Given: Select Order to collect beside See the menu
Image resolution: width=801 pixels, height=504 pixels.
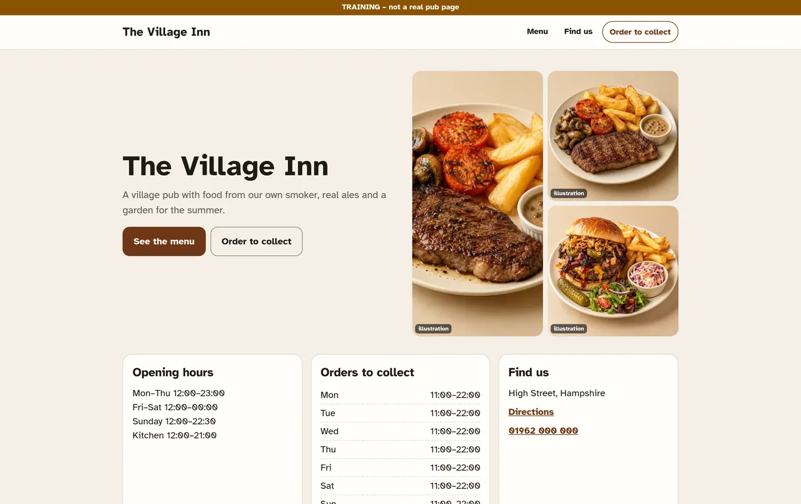Looking at the screenshot, I should (x=256, y=241).
